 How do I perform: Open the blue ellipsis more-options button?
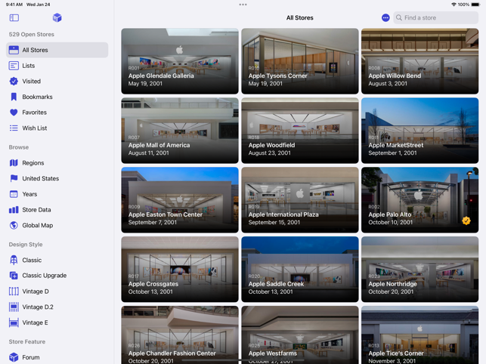pos(385,17)
